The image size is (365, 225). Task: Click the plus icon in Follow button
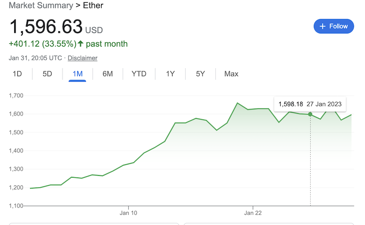tap(323, 26)
